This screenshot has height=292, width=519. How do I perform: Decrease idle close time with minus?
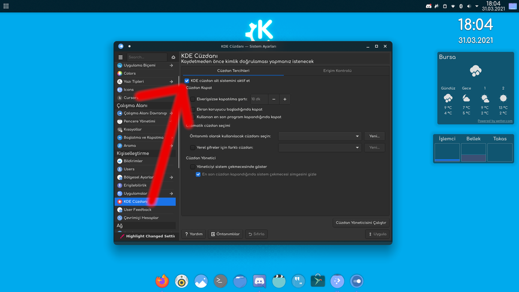tap(274, 99)
